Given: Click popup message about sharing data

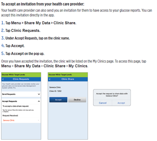Looking at the screenshot, I should coord(112,95).
